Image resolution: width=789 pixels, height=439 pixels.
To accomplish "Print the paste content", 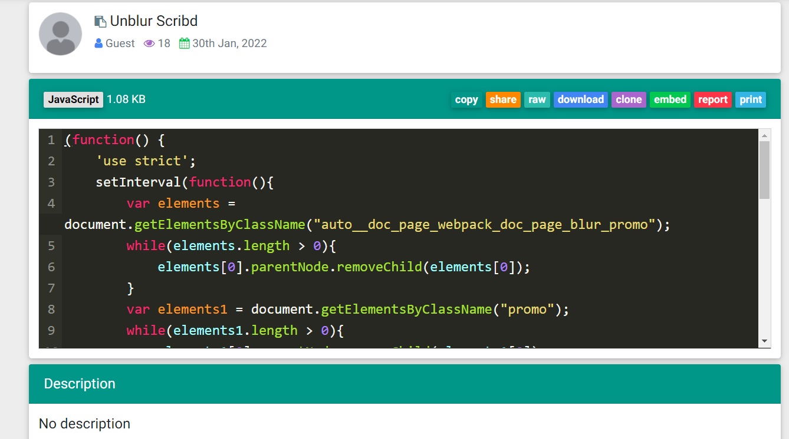I will (x=751, y=99).
